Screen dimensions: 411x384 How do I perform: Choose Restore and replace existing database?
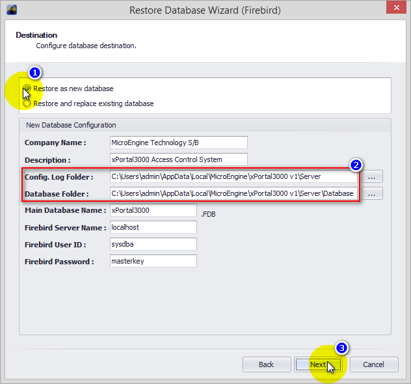point(27,103)
